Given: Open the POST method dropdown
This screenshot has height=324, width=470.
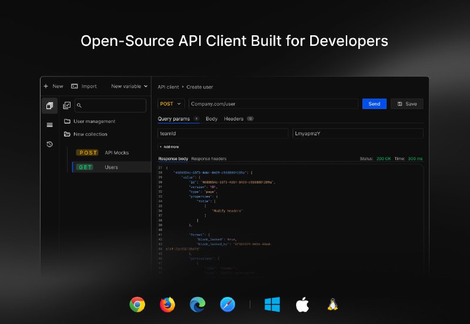Looking at the screenshot, I should pyautogui.click(x=171, y=103).
